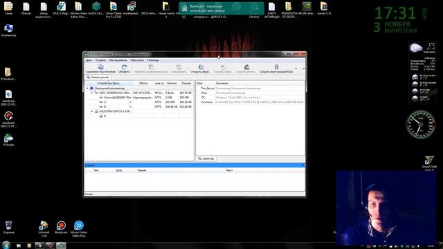Open the Recycle Bin desktop icon
443x249 pixels.
point(8,228)
